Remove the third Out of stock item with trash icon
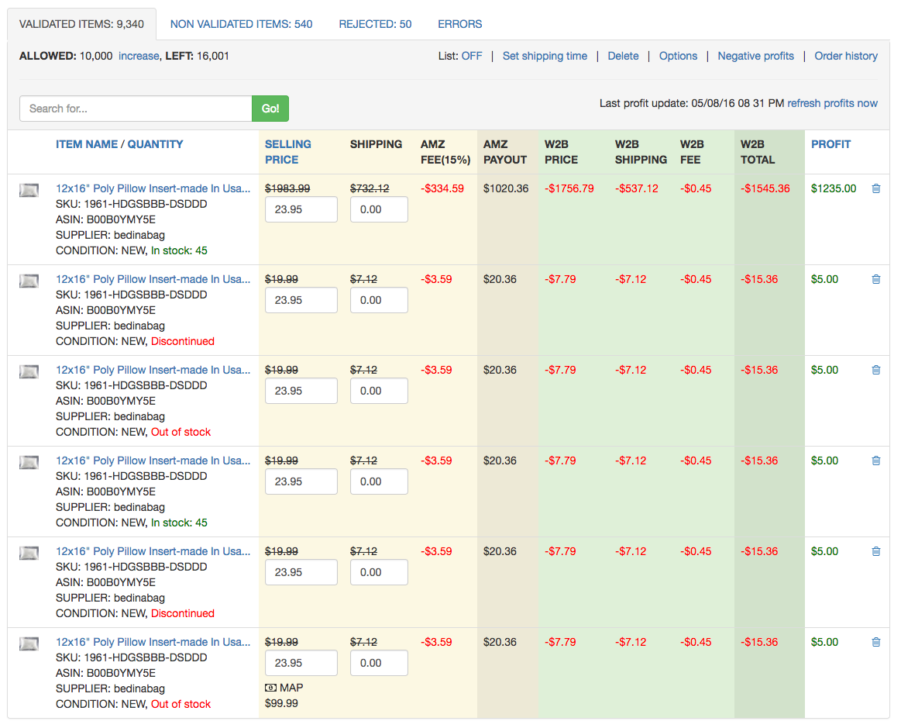Screen dimensions: 901x728 pyautogui.click(x=876, y=370)
